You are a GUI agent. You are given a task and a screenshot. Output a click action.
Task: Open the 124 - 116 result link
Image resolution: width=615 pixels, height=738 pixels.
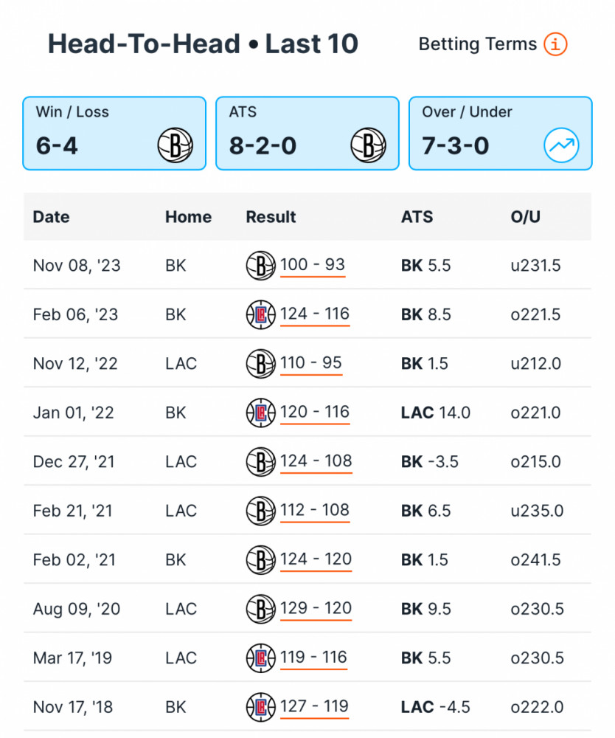[x=315, y=314]
